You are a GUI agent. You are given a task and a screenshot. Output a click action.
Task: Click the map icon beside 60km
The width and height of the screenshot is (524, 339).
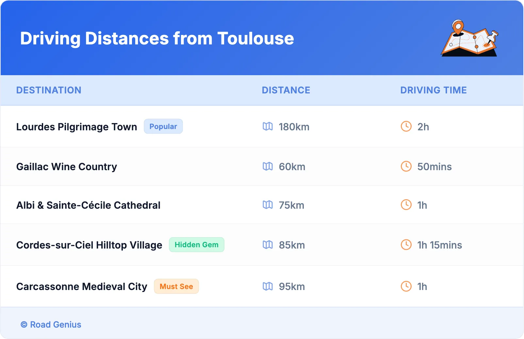[x=268, y=167]
